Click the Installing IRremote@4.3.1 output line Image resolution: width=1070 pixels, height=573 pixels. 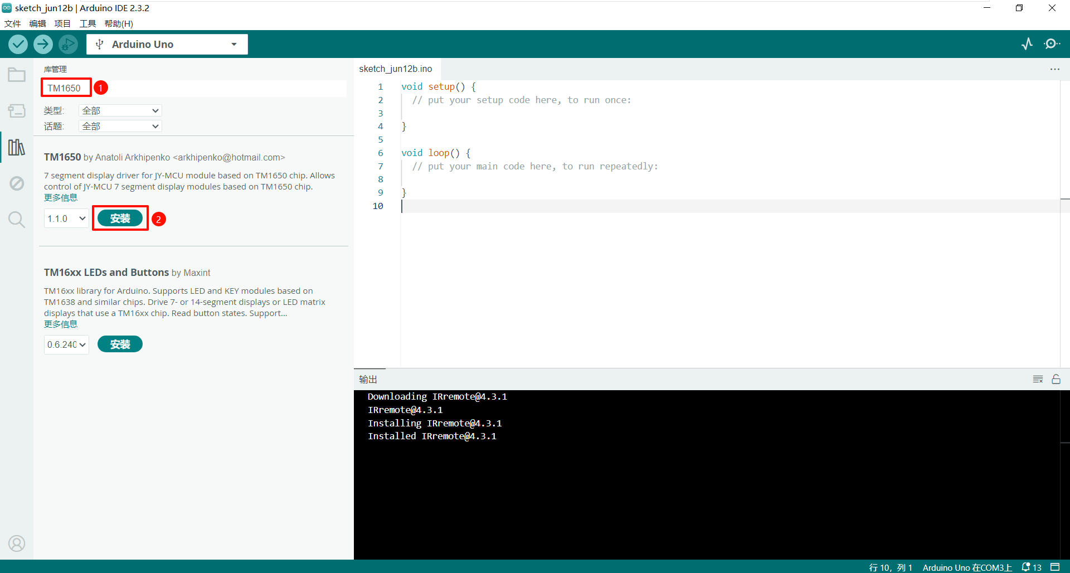tap(435, 424)
